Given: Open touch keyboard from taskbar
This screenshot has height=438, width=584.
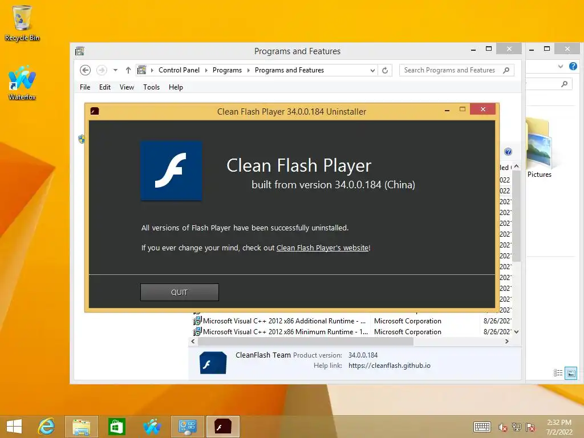Looking at the screenshot, I should pyautogui.click(x=482, y=427).
